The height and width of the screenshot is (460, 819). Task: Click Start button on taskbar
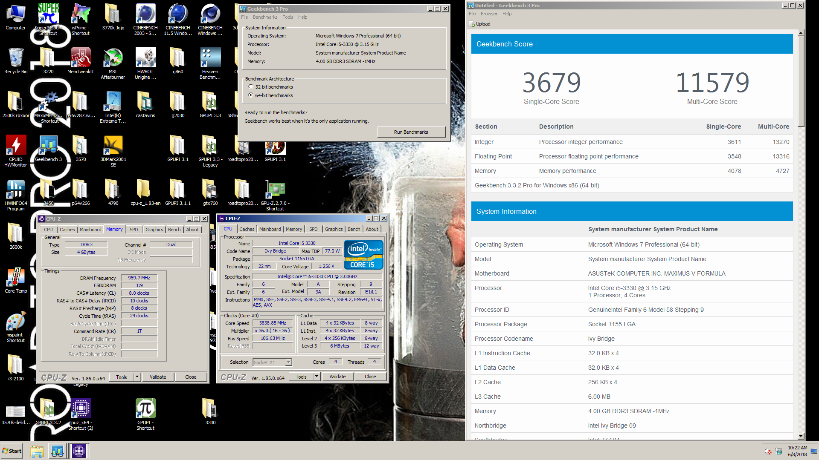tap(12, 451)
